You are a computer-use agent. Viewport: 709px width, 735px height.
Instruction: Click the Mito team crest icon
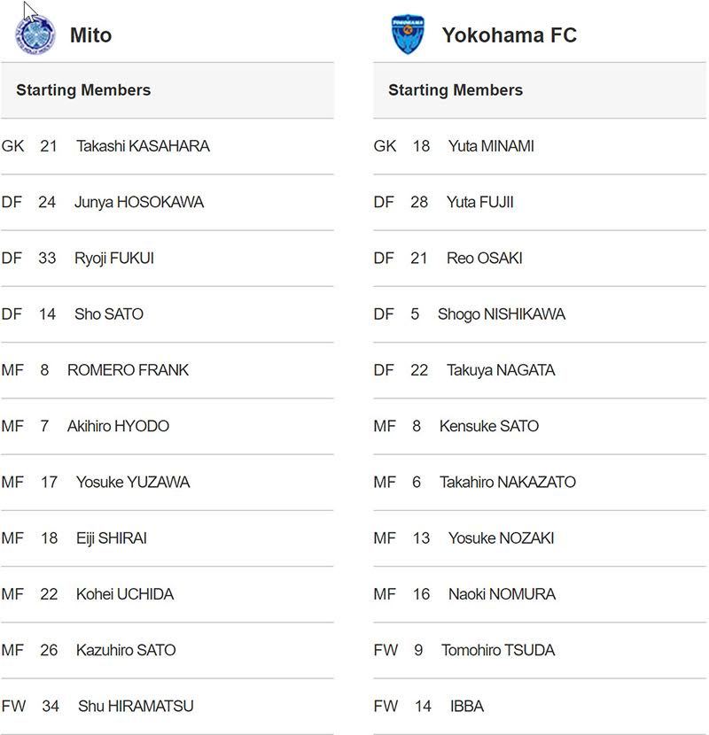coord(35,35)
